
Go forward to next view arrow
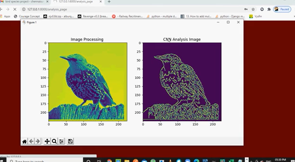[38, 142]
